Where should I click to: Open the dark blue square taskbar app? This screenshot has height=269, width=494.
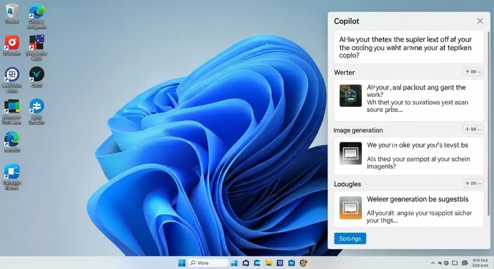280,263
